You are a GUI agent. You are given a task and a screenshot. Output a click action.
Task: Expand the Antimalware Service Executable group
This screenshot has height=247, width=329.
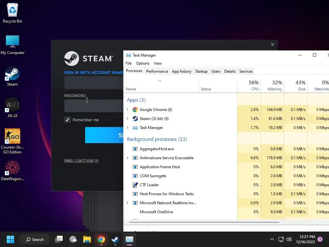(x=127, y=158)
